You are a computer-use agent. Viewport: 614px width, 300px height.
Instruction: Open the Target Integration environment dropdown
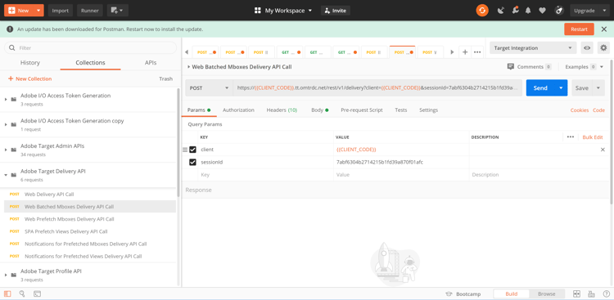(533, 48)
